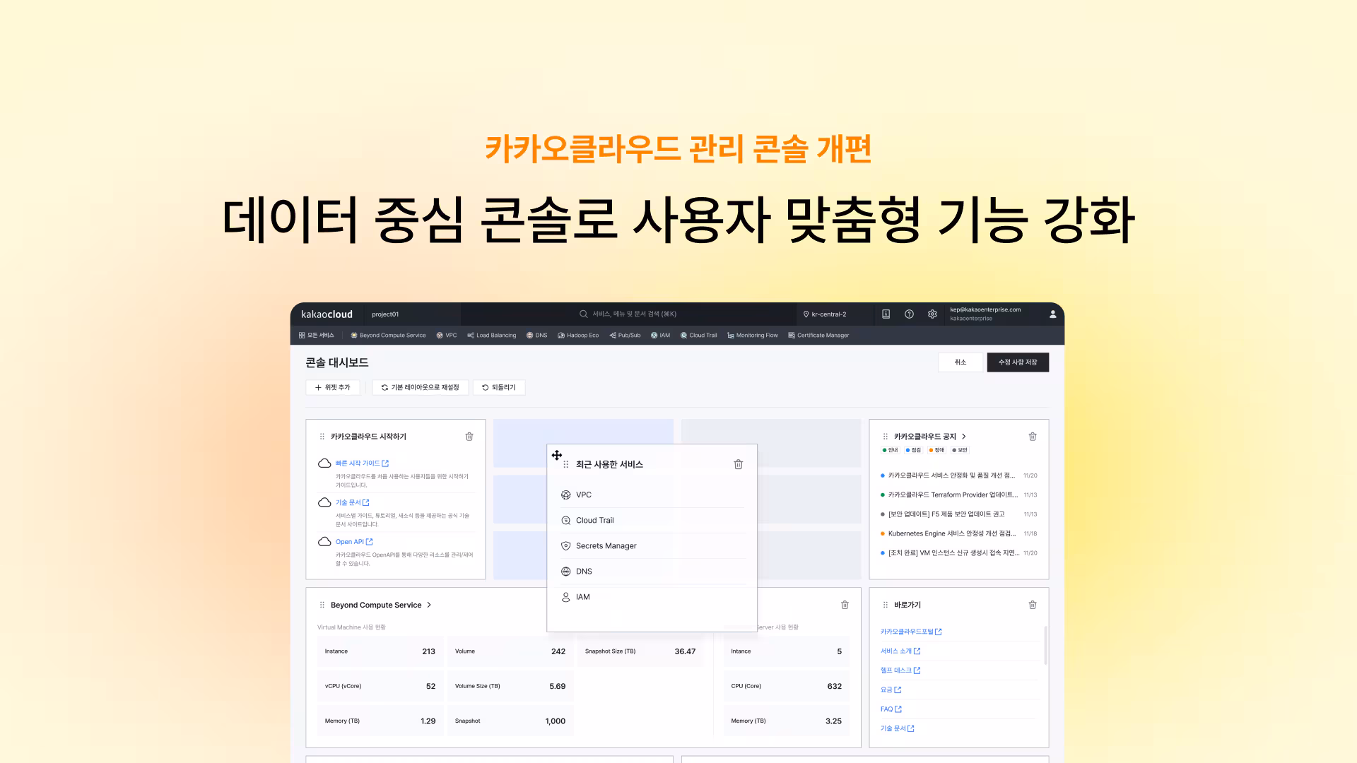Select VPC in recently used services

(652, 495)
